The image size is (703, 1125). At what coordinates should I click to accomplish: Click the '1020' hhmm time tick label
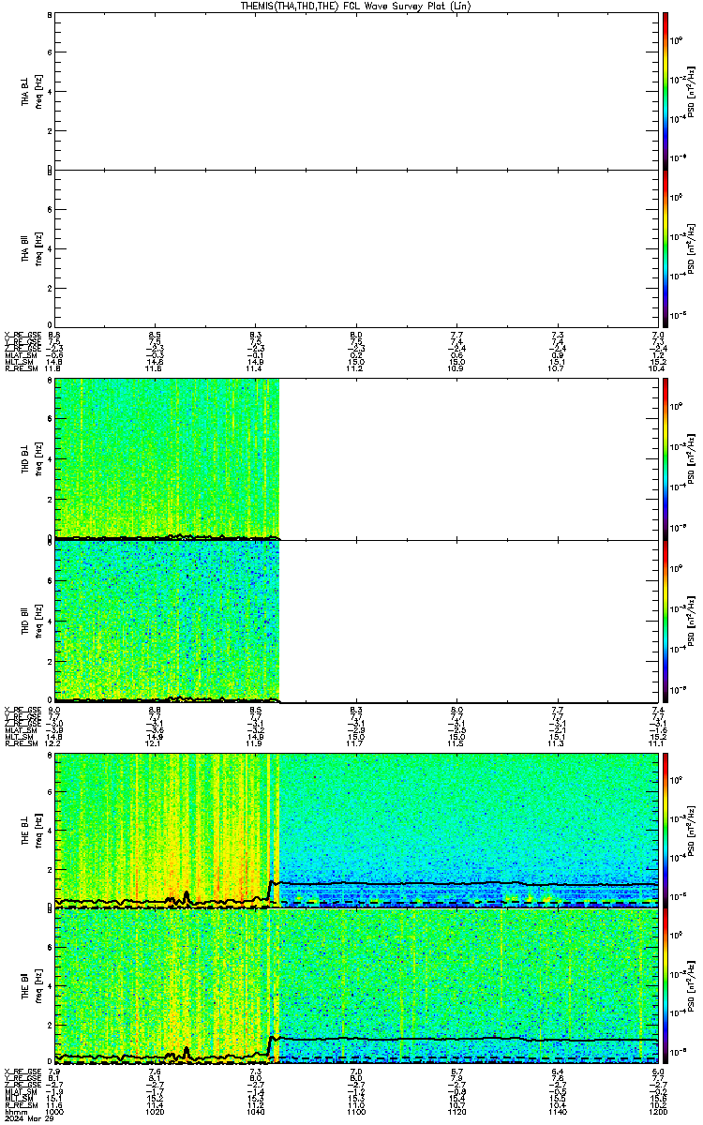point(155,1112)
